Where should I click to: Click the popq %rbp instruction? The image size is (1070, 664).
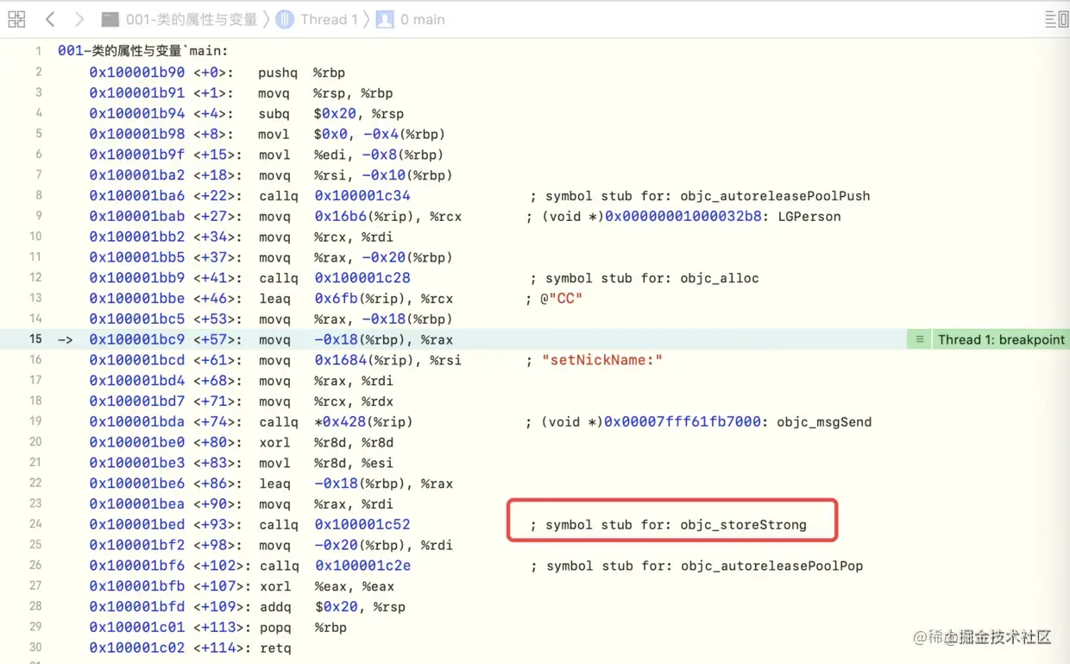click(x=302, y=628)
